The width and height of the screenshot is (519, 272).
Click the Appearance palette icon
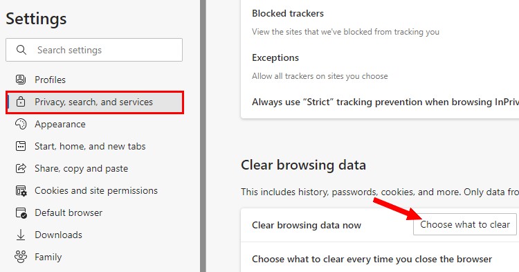21,124
